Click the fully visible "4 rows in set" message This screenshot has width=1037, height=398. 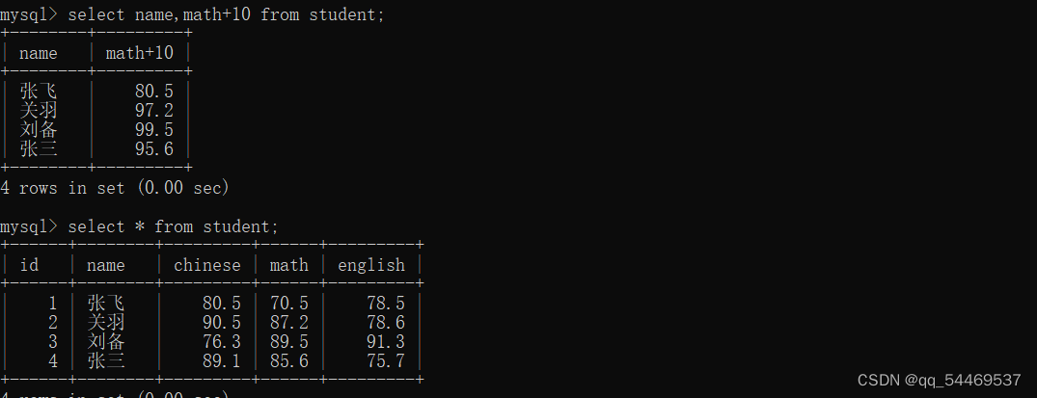pyautogui.click(x=115, y=188)
